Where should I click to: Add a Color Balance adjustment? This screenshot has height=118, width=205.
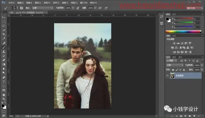[x=176, y=48]
